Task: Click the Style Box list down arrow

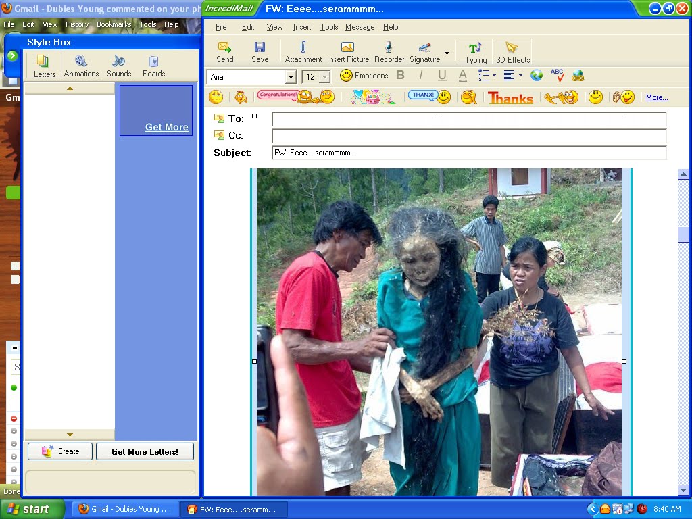Action: (70, 435)
